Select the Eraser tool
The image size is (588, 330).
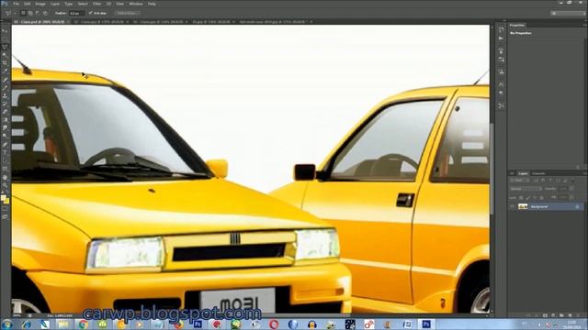[5, 112]
